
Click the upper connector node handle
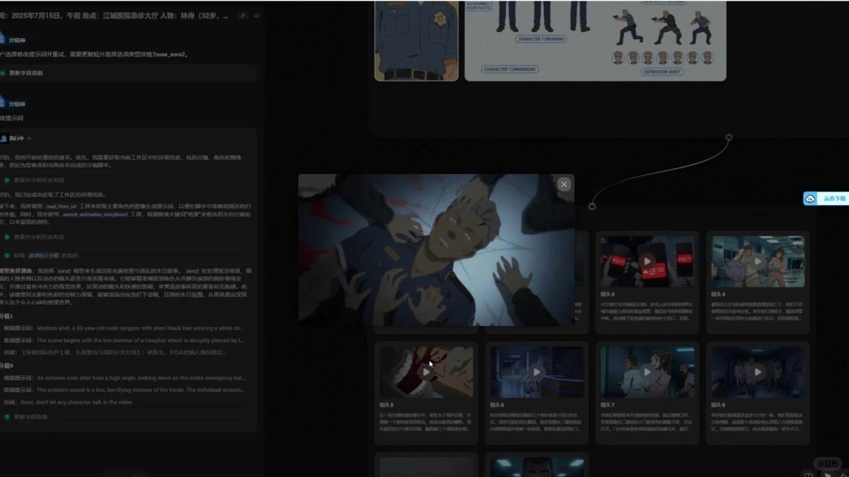click(x=729, y=137)
